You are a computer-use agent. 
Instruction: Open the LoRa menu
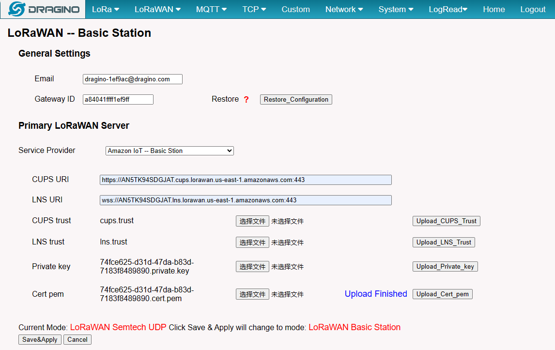pos(106,9)
